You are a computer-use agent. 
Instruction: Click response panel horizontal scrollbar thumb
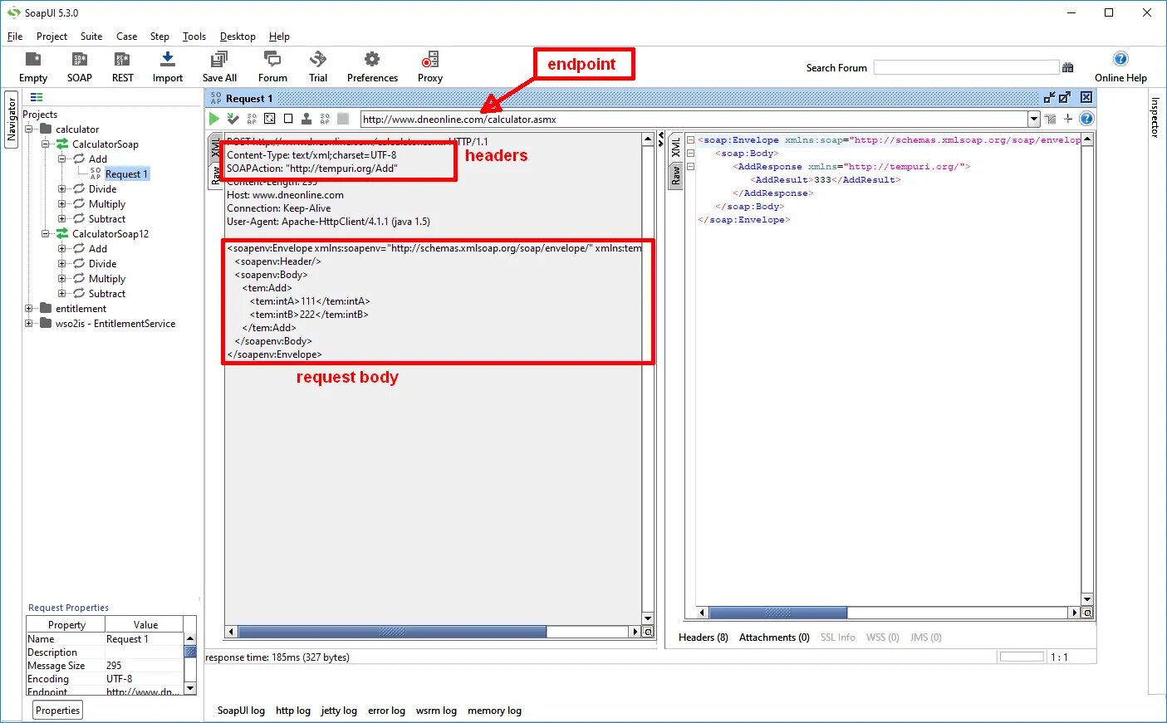coord(777,613)
